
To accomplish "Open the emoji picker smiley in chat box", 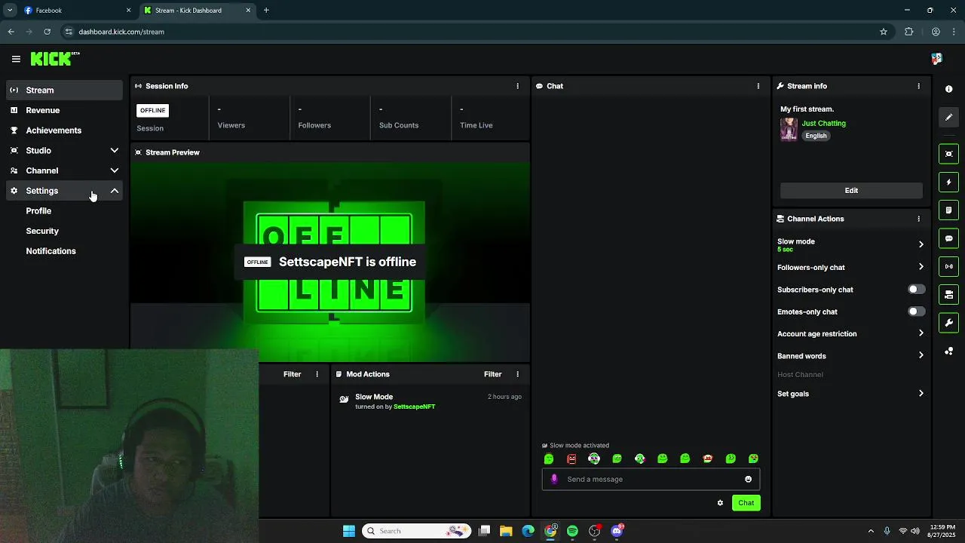I will pyautogui.click(x=748, y=479).
